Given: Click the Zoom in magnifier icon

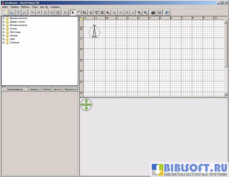Looking at the screenshot, I should pos(139,13).
